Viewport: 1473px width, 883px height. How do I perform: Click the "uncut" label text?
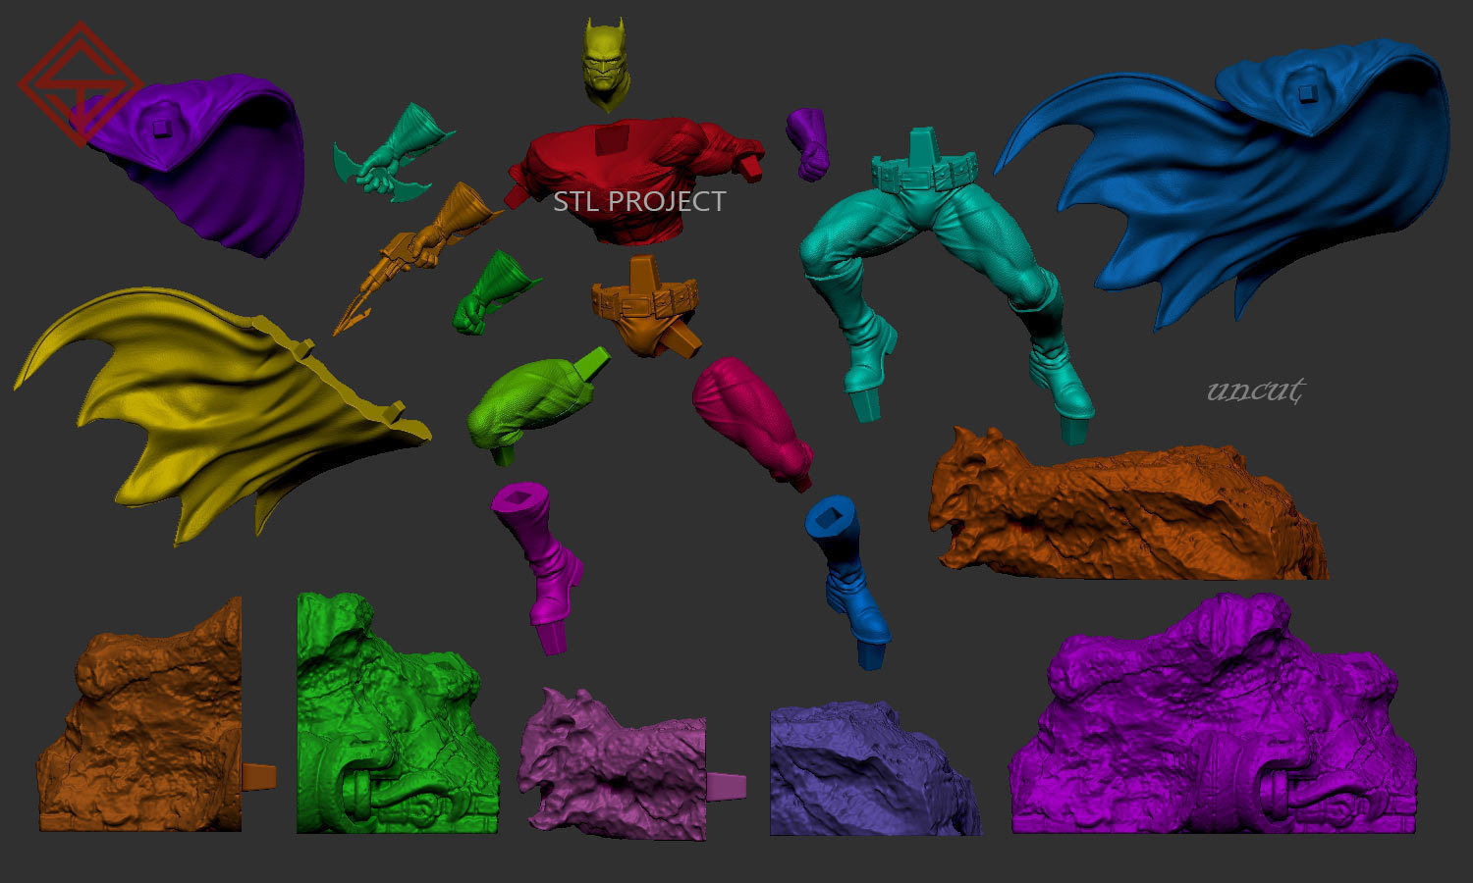1255,390
